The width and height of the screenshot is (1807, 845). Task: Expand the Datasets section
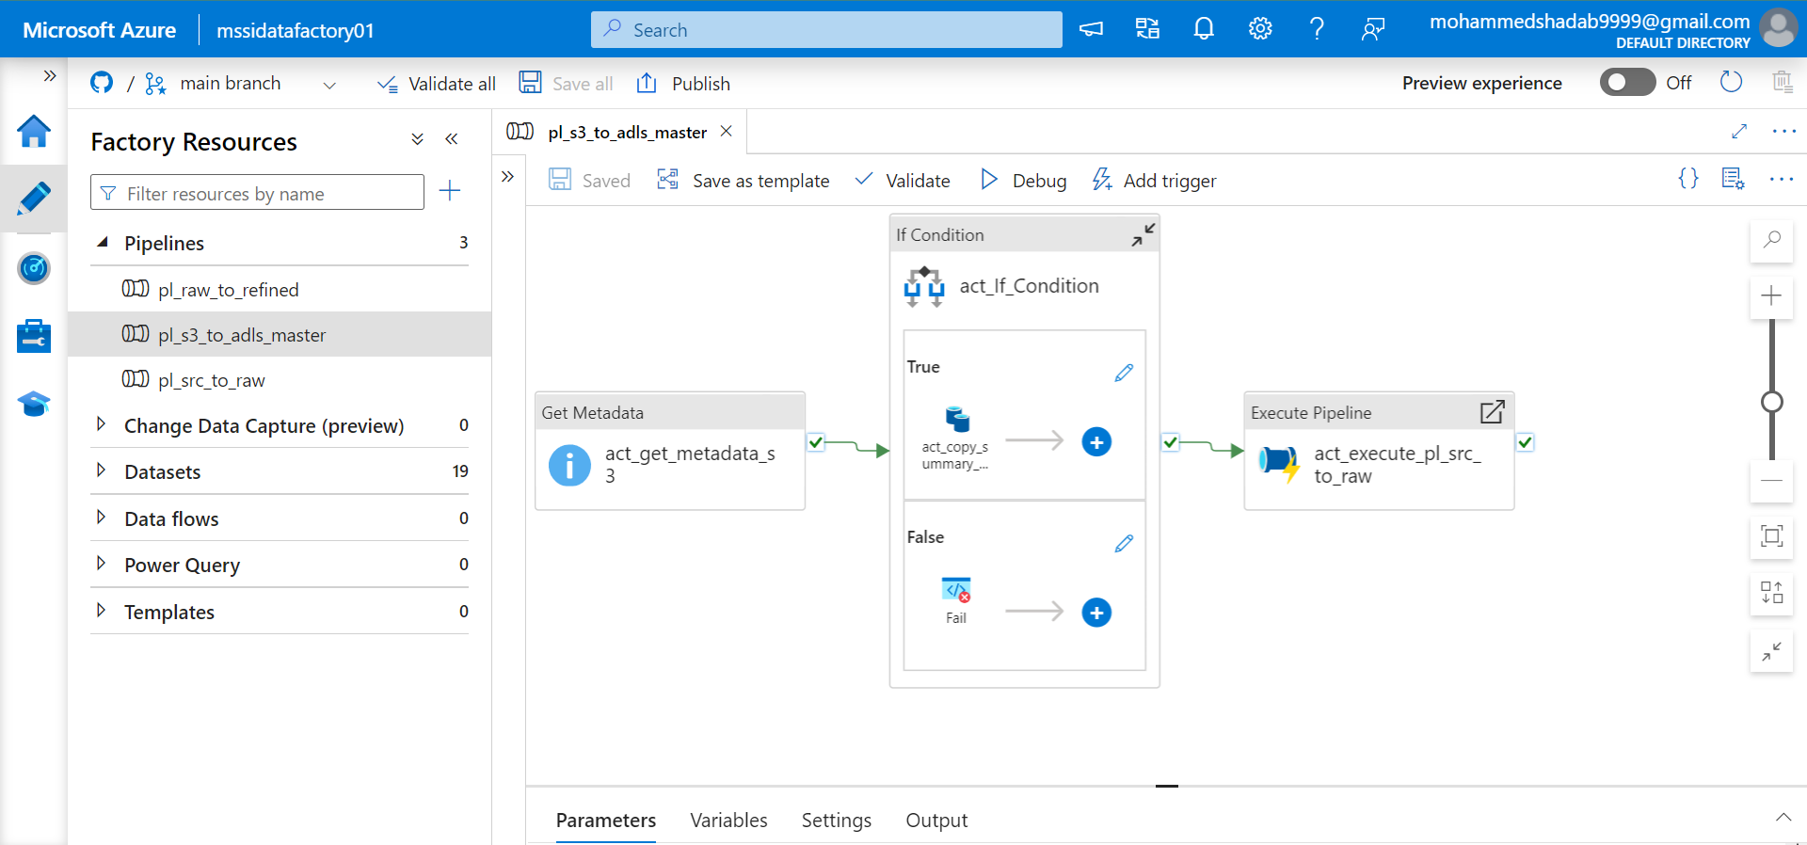pos(101,470)
